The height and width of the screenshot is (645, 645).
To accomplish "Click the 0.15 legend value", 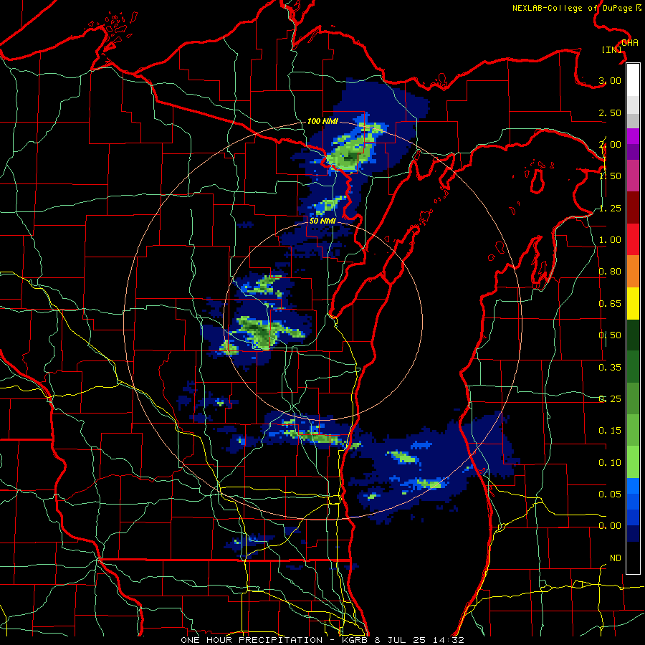I will (610, 431).
